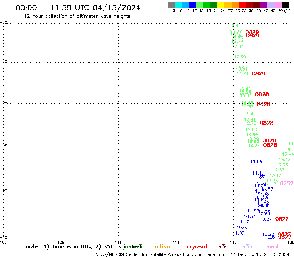Click the longitude axis label 111

[118, 242]
